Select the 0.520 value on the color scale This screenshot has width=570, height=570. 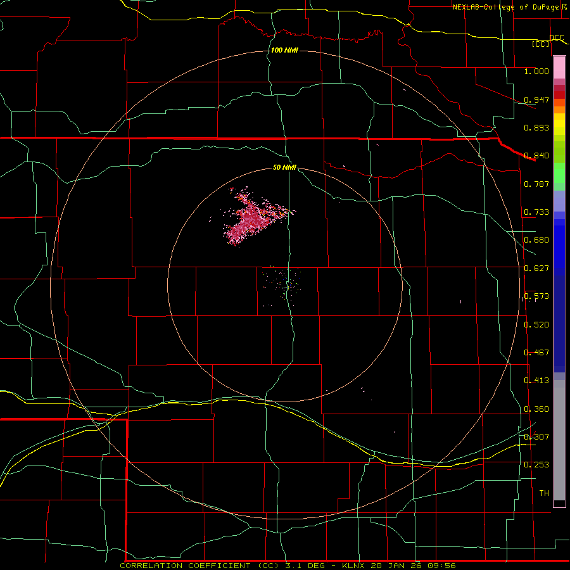(536, 325)
